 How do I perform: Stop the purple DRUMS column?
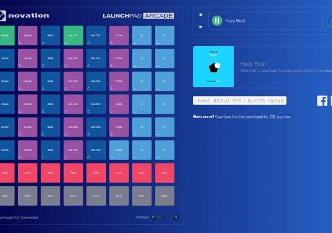27,173
